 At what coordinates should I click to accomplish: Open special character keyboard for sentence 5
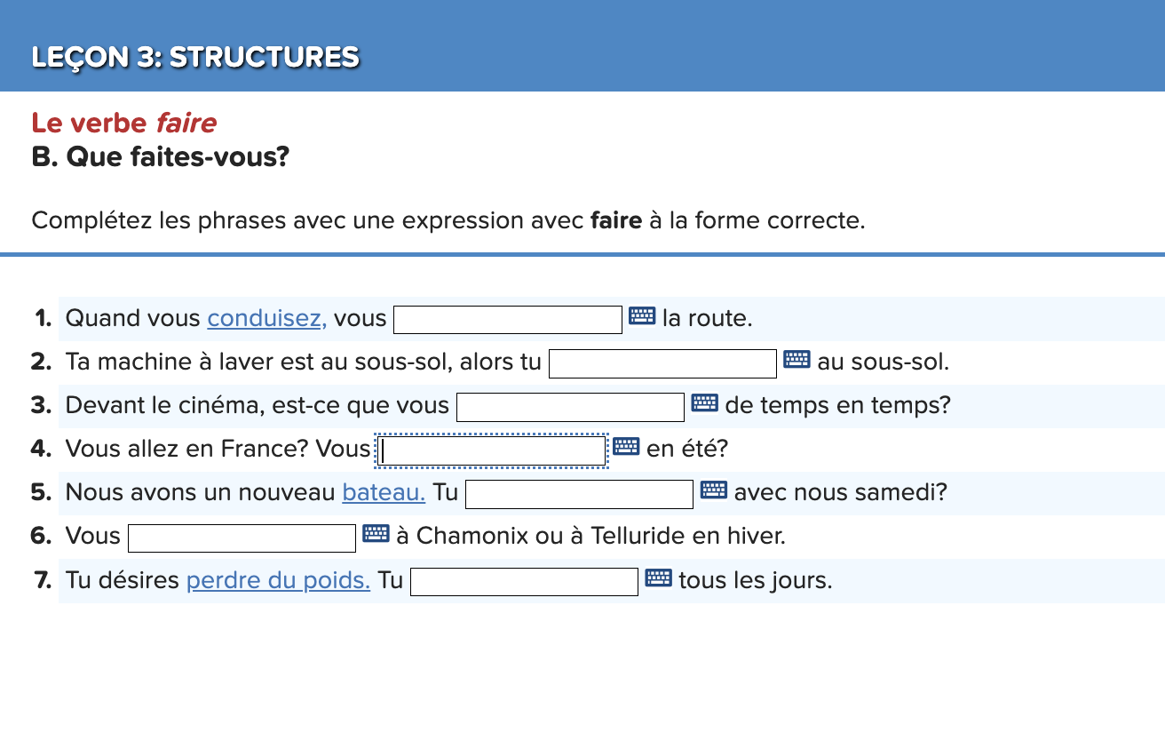coord(712,490)
